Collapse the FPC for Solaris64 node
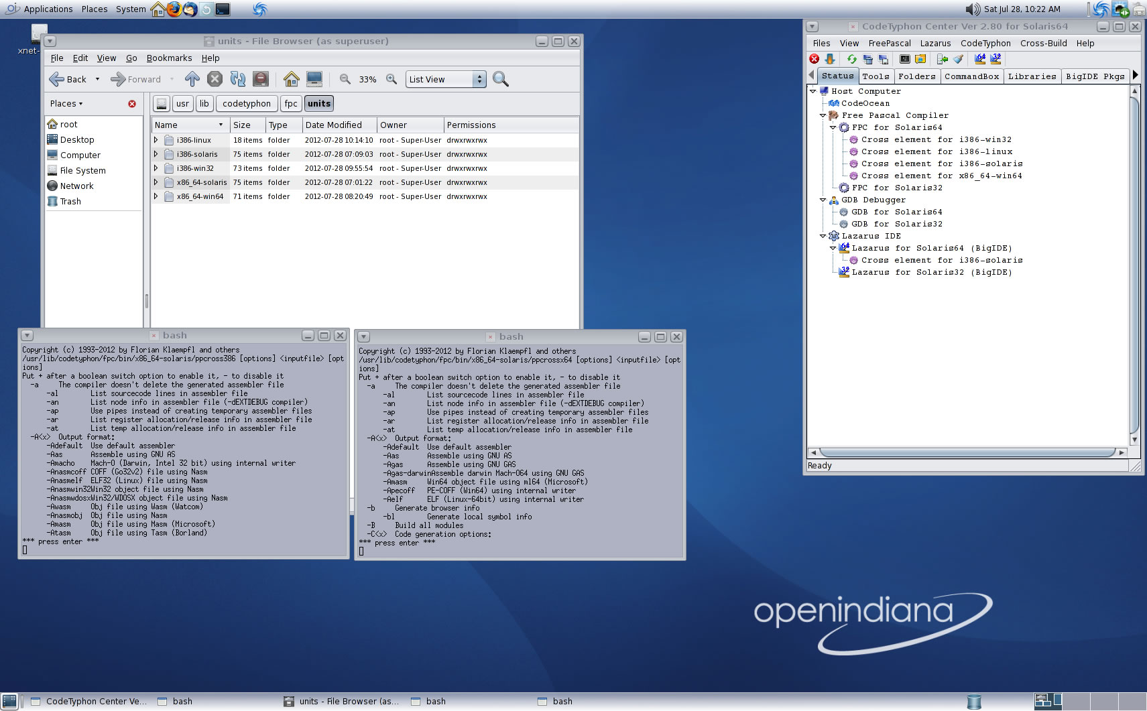 tap(833, 127)
